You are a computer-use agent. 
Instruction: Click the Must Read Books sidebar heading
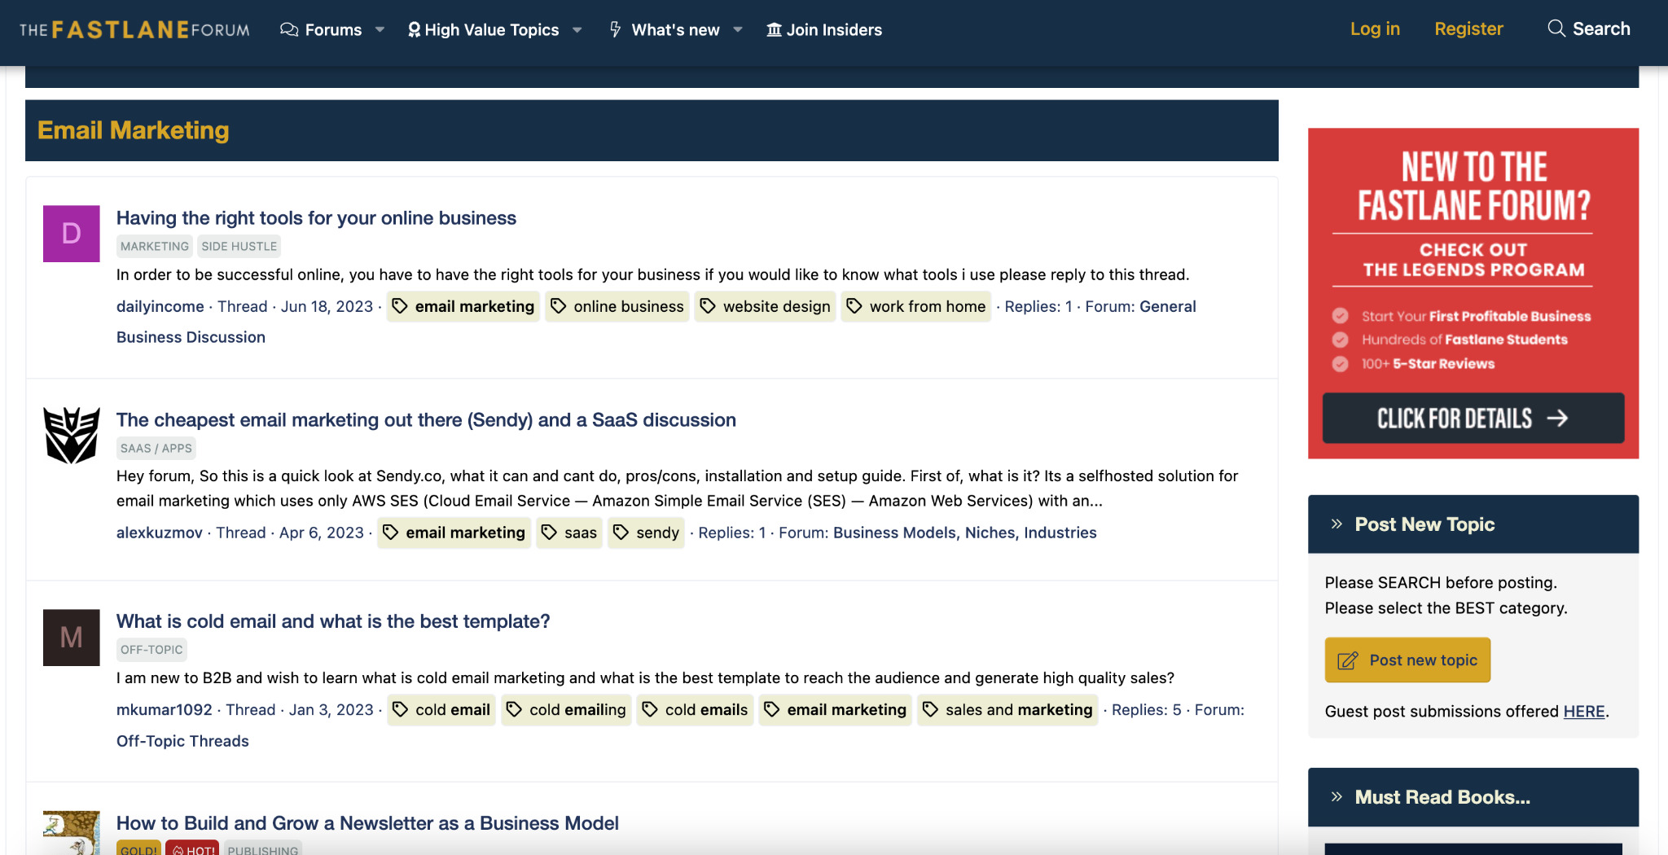[x=1442, y=797]
